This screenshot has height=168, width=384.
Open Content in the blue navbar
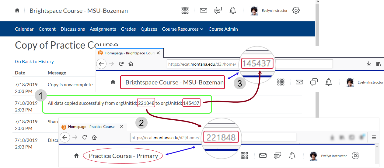point(47,29)
